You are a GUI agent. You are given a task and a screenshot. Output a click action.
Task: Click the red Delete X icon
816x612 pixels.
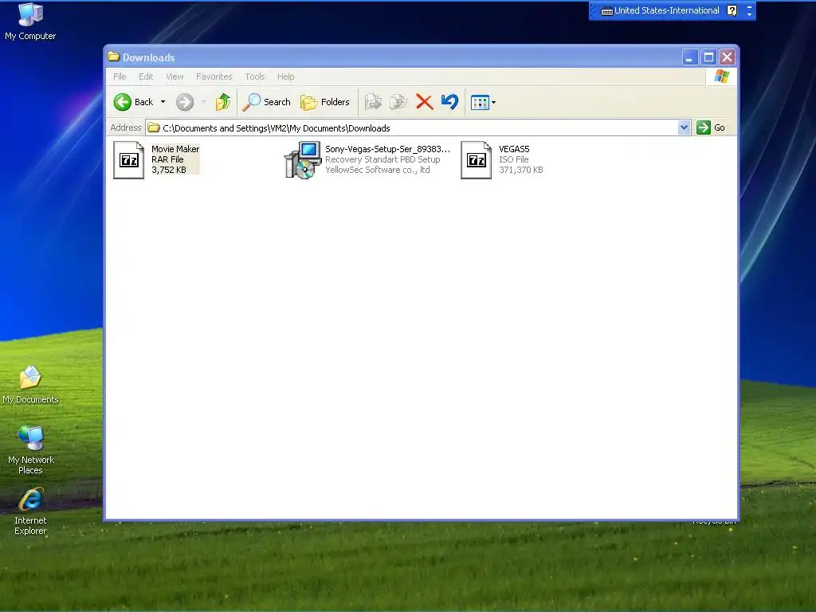tap(424, 102)
